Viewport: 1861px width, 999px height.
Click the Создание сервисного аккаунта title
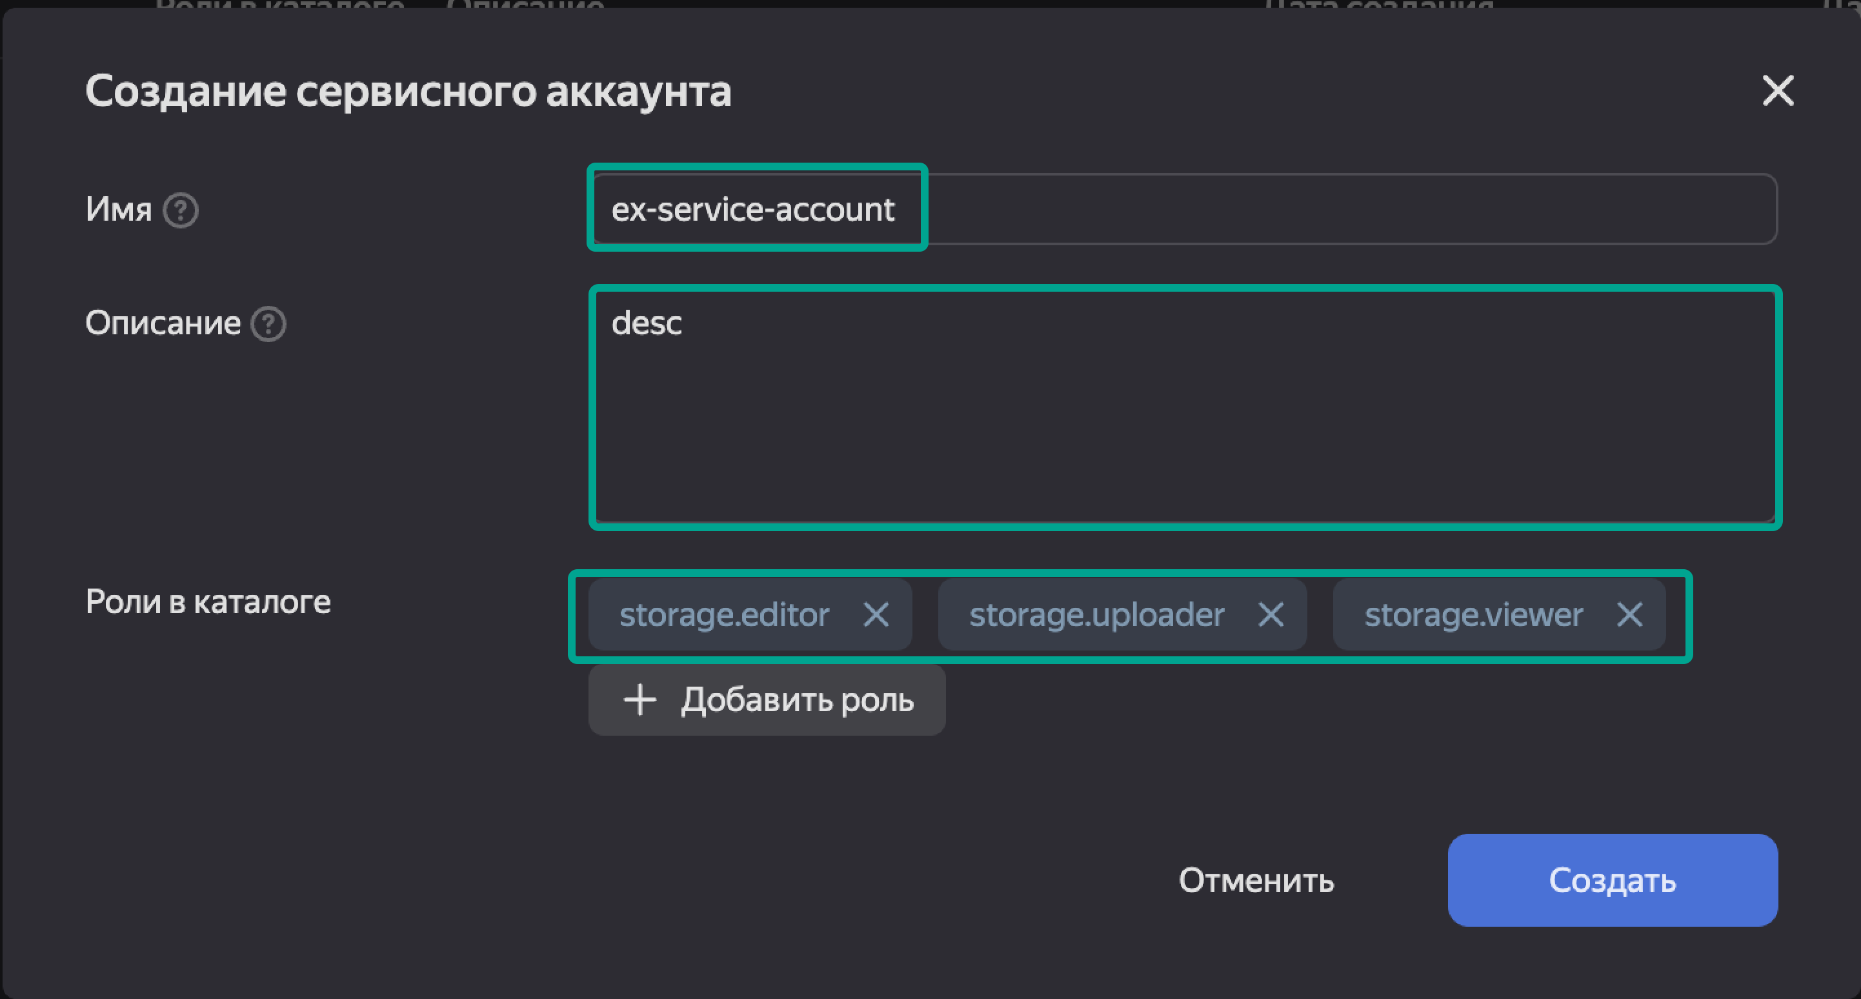(408, 92)
